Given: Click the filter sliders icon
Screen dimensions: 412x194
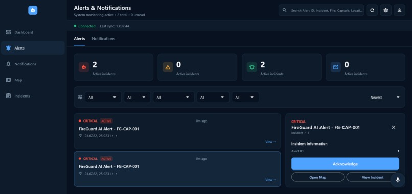Looking at the screenshot, I should [80, 97].
